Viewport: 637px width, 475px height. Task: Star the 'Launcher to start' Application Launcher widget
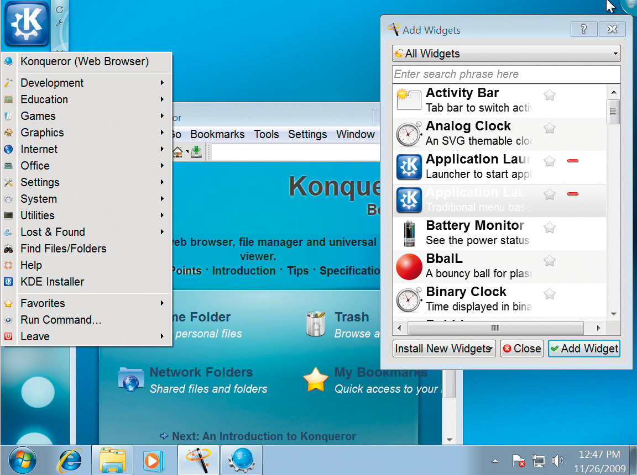550,161
